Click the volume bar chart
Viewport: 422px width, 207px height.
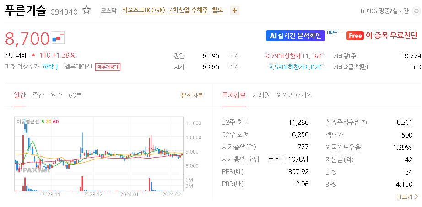click(x=98, y=183)
